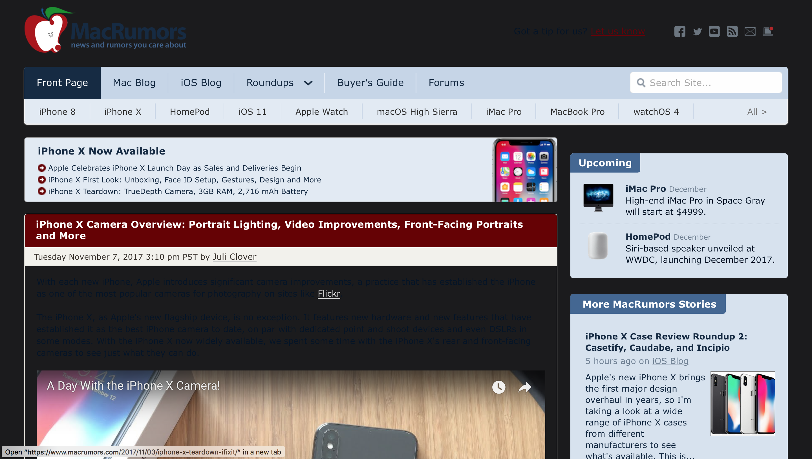Open the Apple Watch roundup
This screenshot has height=459, width=812.
point(321,112)
